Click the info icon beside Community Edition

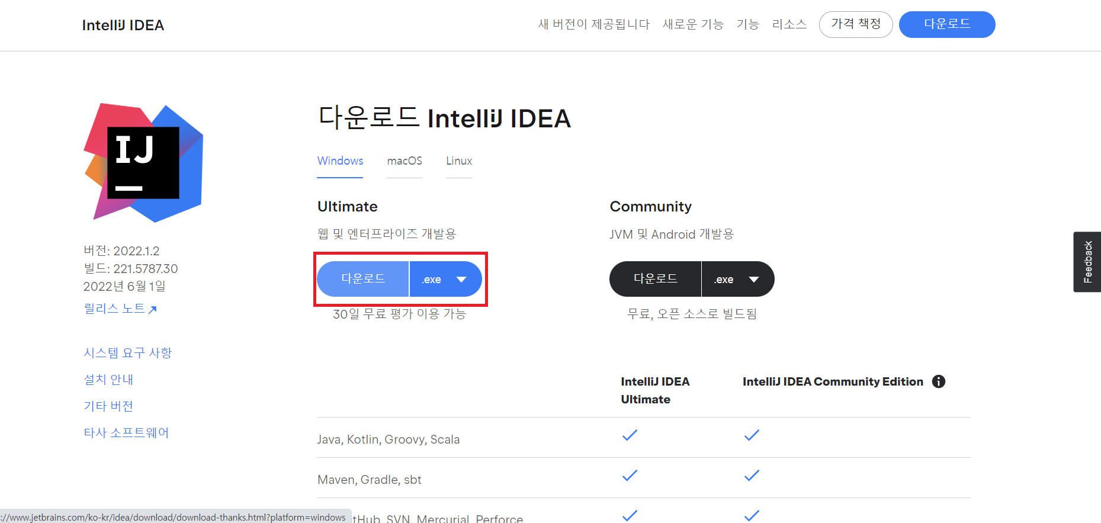click(x=939, y=381)
